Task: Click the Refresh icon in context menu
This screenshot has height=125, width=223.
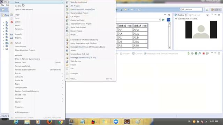Action: [11, 43]
